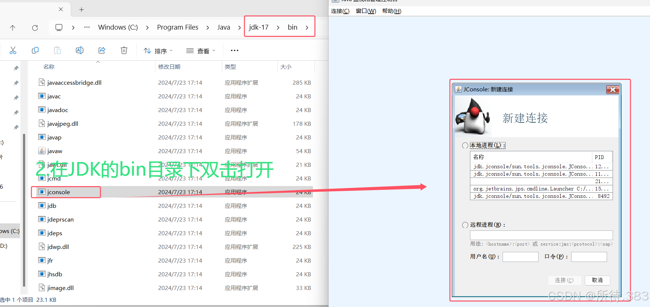Click Program Files in the address bar
Image resolution: width=650 pixels, height=307 pixels.
(x=178, y=27)
